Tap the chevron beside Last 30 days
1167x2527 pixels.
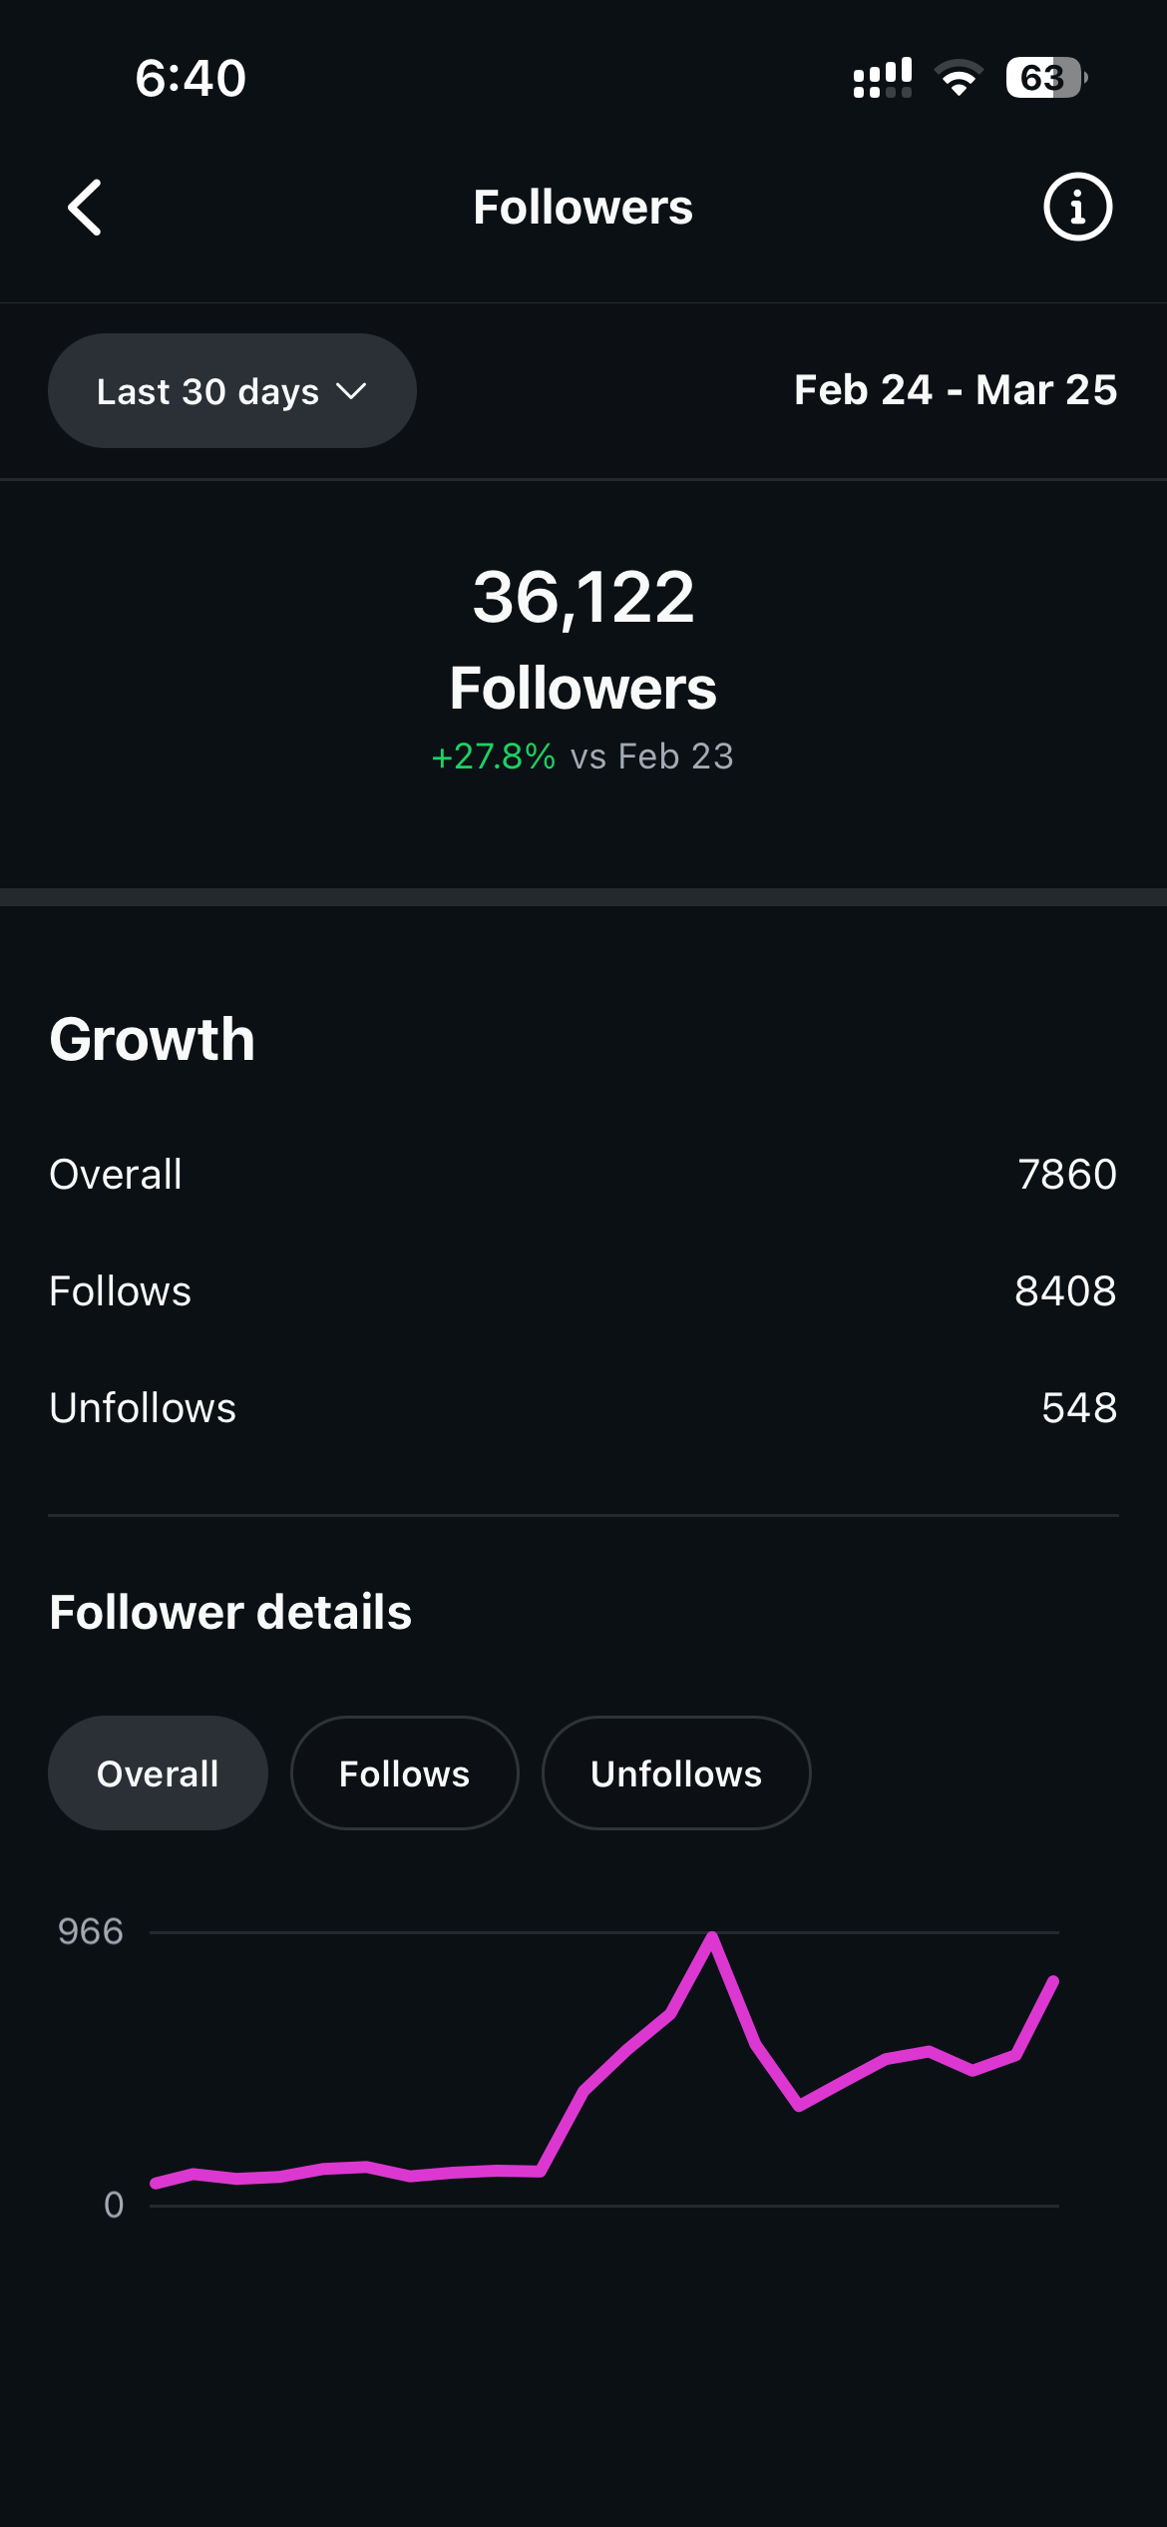click(x=351, y=391)
